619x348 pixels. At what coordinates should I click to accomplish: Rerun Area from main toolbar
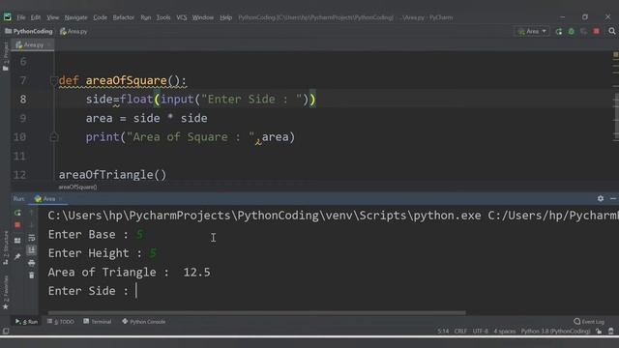tap(559, 31)
